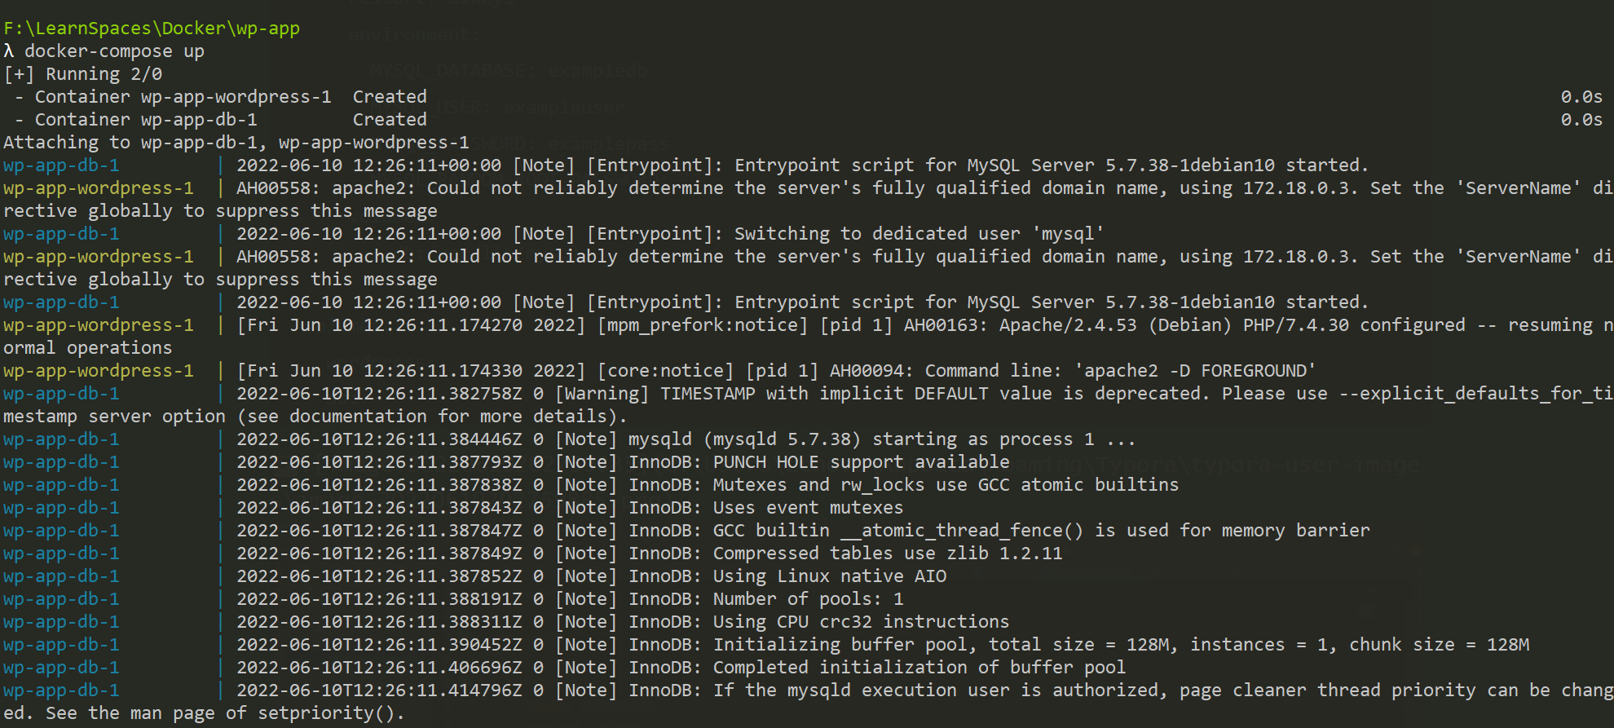
Task: Click "Compressed tables use zlib 1.2.11" entry
Action: click(888, 554)
